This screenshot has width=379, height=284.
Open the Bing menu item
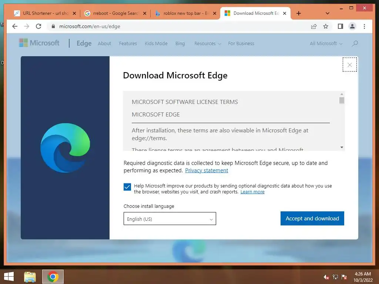(180, 44)
